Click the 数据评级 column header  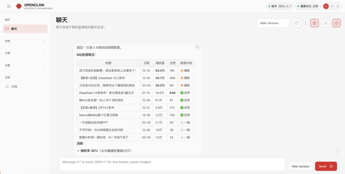pos(186,63)
